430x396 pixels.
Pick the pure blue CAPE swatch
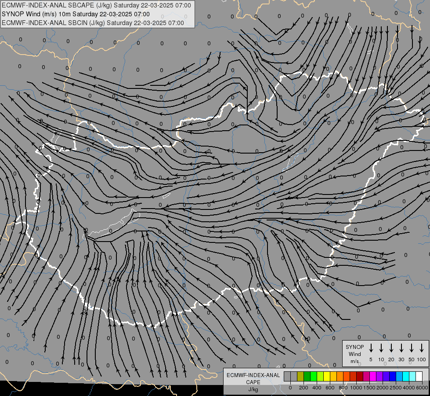pos(392,376)
